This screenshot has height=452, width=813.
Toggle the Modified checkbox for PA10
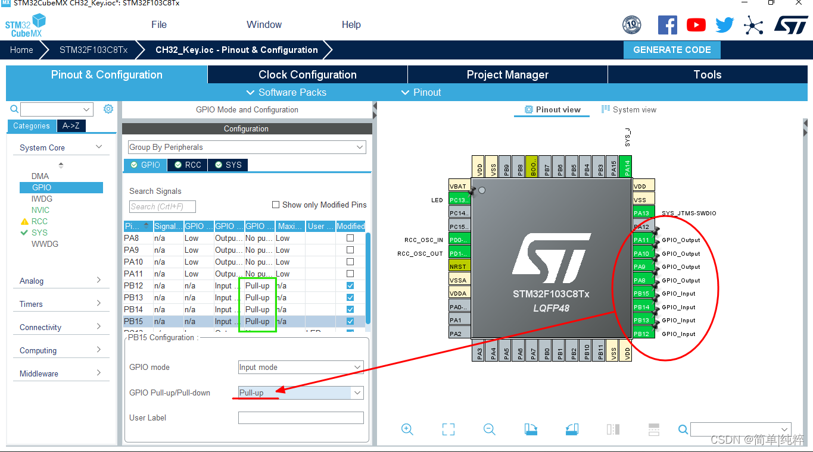click(x=350, y=262)
